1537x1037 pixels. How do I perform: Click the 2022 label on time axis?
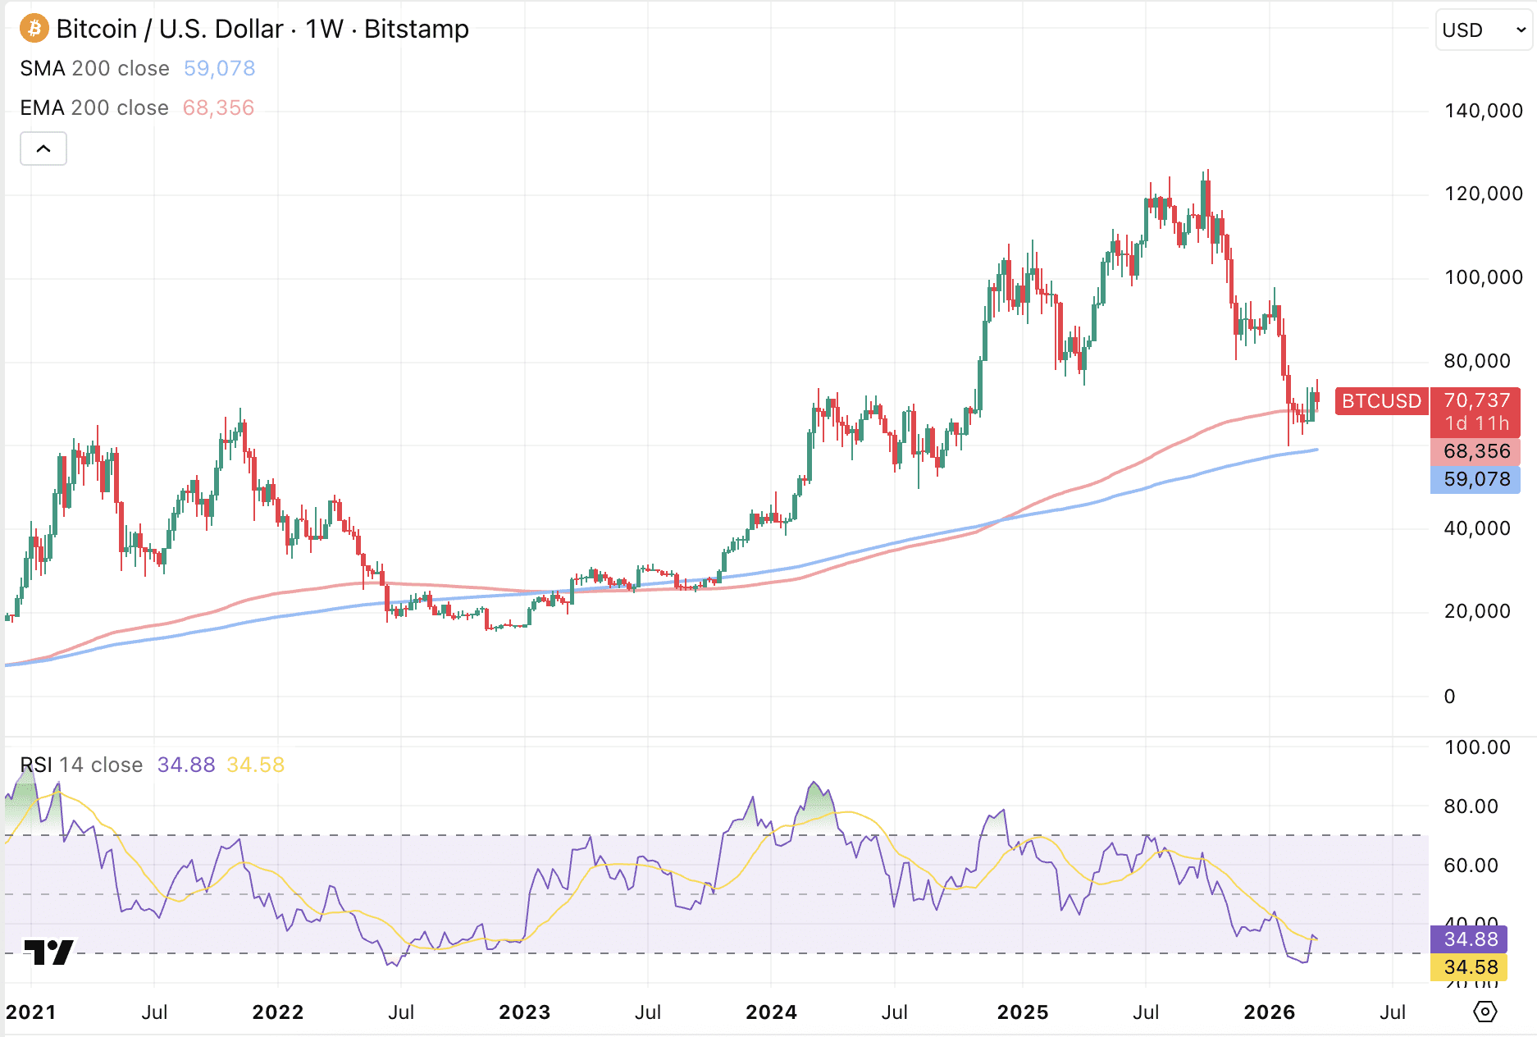[x=278, y=1012]
